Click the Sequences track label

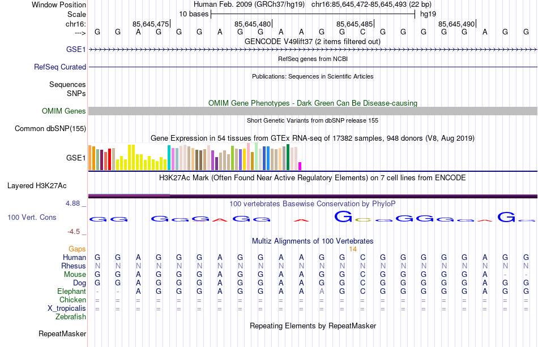pos(67,84)
